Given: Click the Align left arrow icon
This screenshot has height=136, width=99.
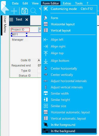Looking at the screenshot, I should 46,40.
